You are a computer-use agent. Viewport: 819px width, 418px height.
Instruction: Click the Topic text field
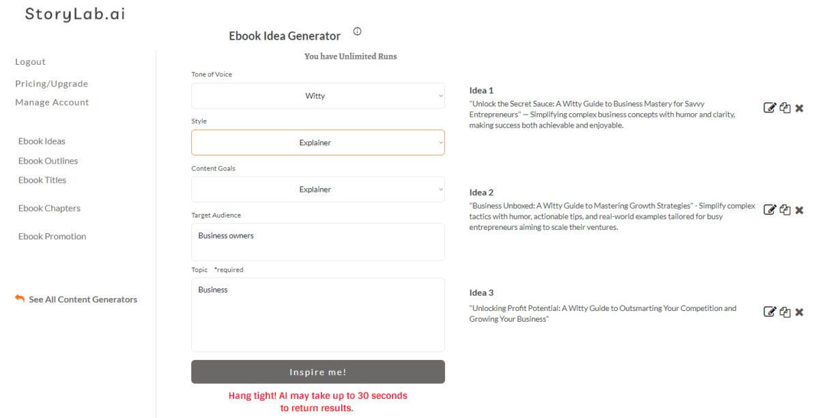coord(317,314)
